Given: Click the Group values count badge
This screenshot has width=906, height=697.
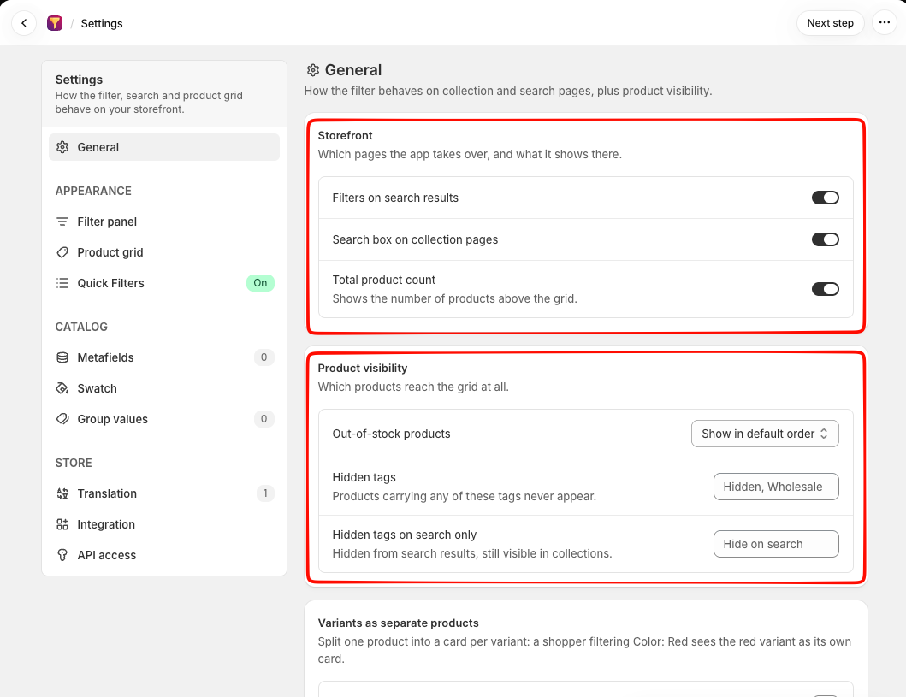Looking at the screenshot, I should 264,419.
